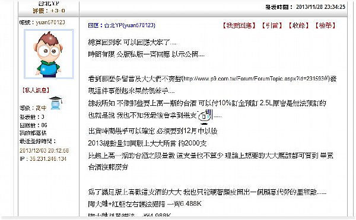Image resolution: width=356 pixels, height=220 pixels.
Task: Open 我要回應 reply link
Action: [239, 25]
